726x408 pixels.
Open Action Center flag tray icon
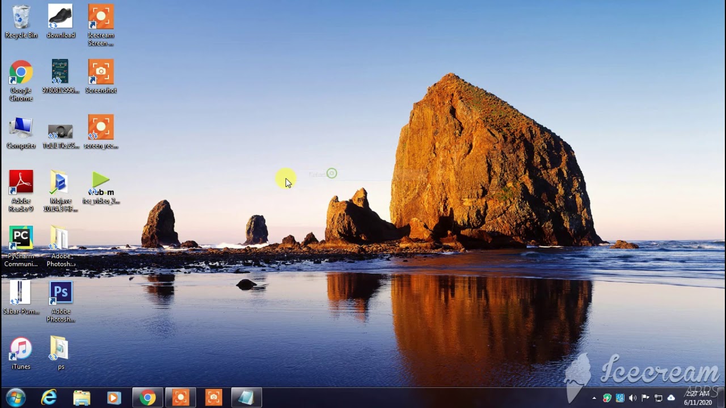pyautogui.click(x=645, y=398)
